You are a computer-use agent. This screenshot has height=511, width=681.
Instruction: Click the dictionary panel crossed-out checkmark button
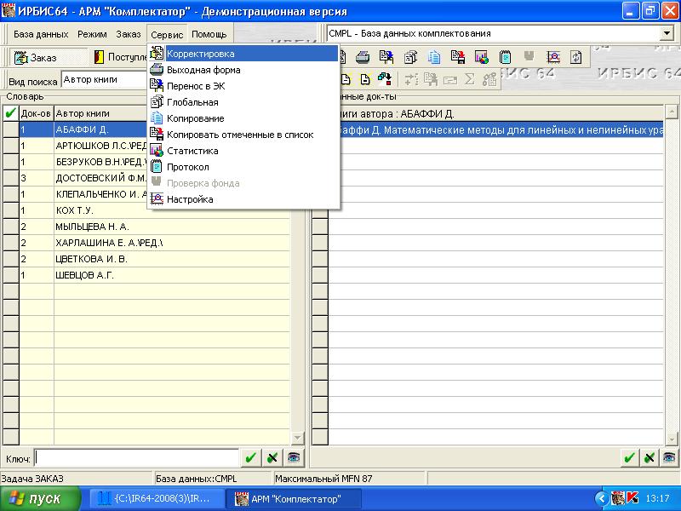272,457
